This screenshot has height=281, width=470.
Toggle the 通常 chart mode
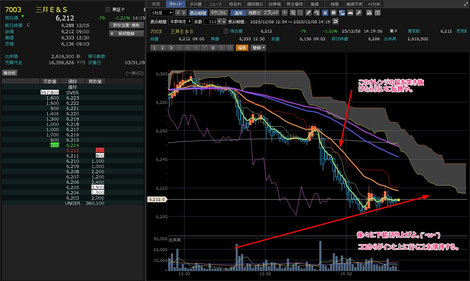click(238, 13)
